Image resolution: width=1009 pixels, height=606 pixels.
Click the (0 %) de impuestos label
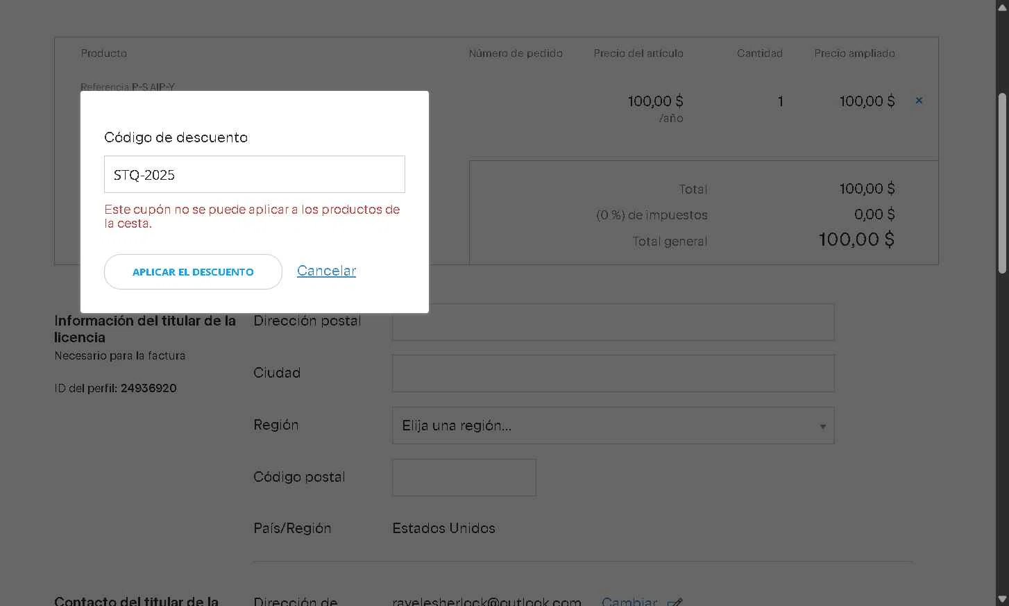(652, 215)
